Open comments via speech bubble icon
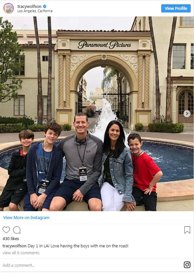 (17, 230)
